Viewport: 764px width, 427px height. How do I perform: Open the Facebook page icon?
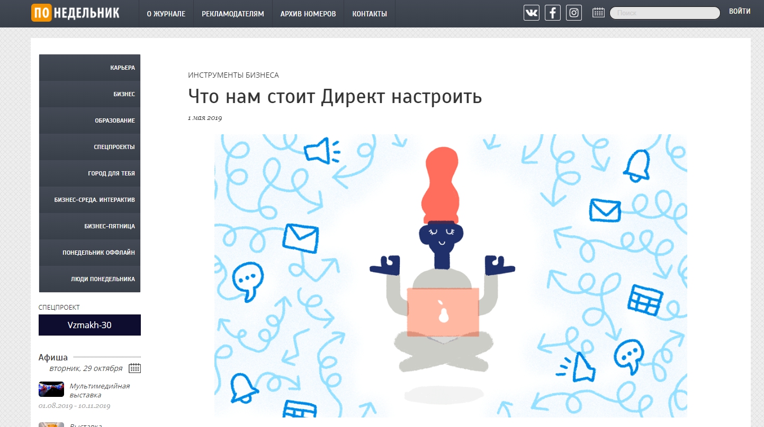[x=552, y=13]
